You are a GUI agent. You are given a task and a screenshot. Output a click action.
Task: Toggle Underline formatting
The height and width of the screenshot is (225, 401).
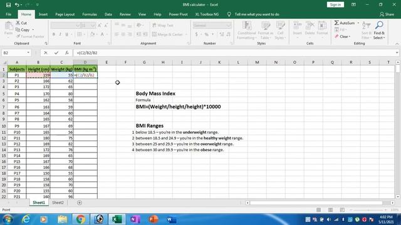point(67,34)
